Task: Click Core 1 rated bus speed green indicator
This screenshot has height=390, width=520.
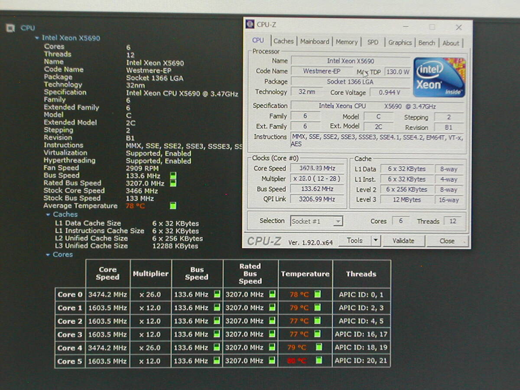Action: tap(272, 308)
